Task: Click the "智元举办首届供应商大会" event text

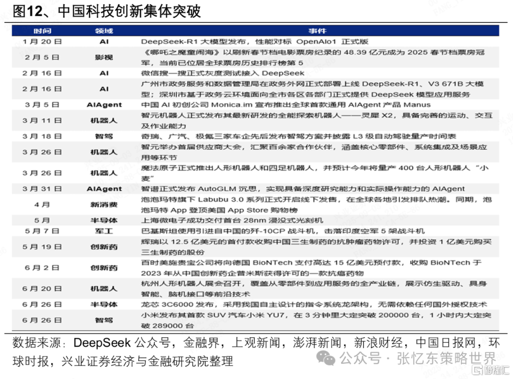Action: pos(314,152)
